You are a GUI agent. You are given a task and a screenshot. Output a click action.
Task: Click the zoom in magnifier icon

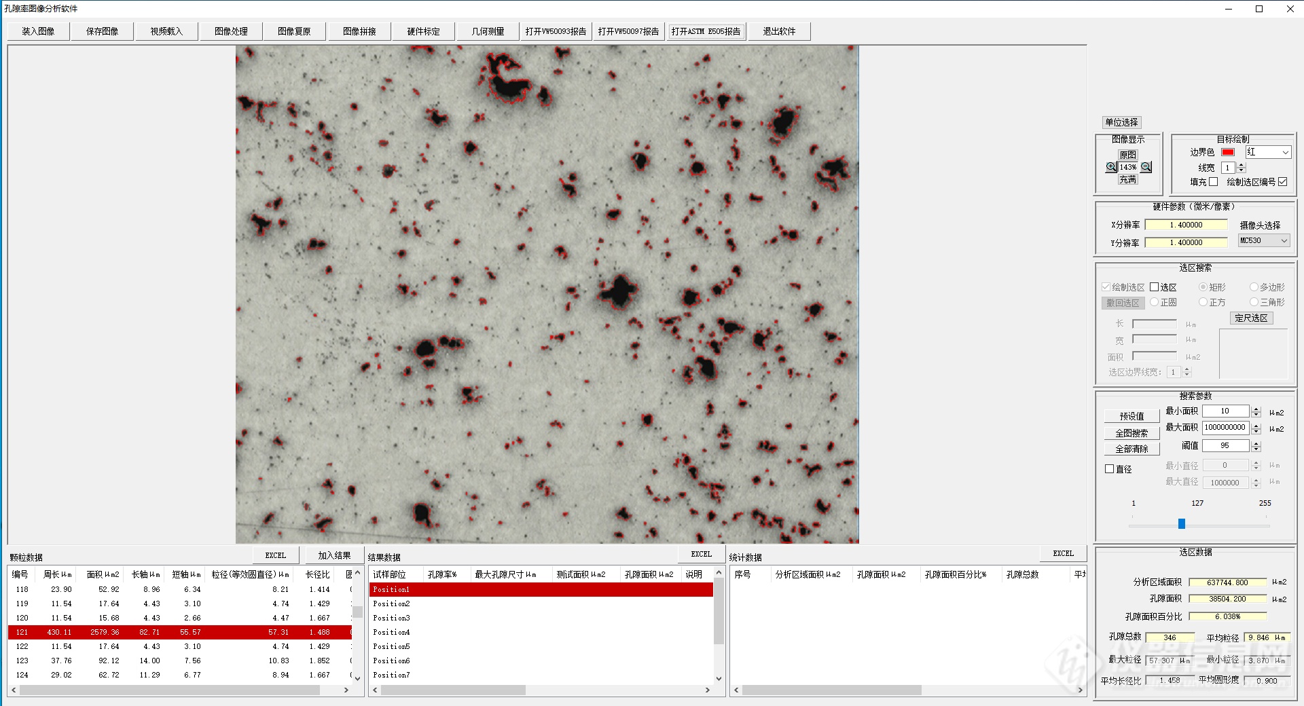[x=1111, y=167]
